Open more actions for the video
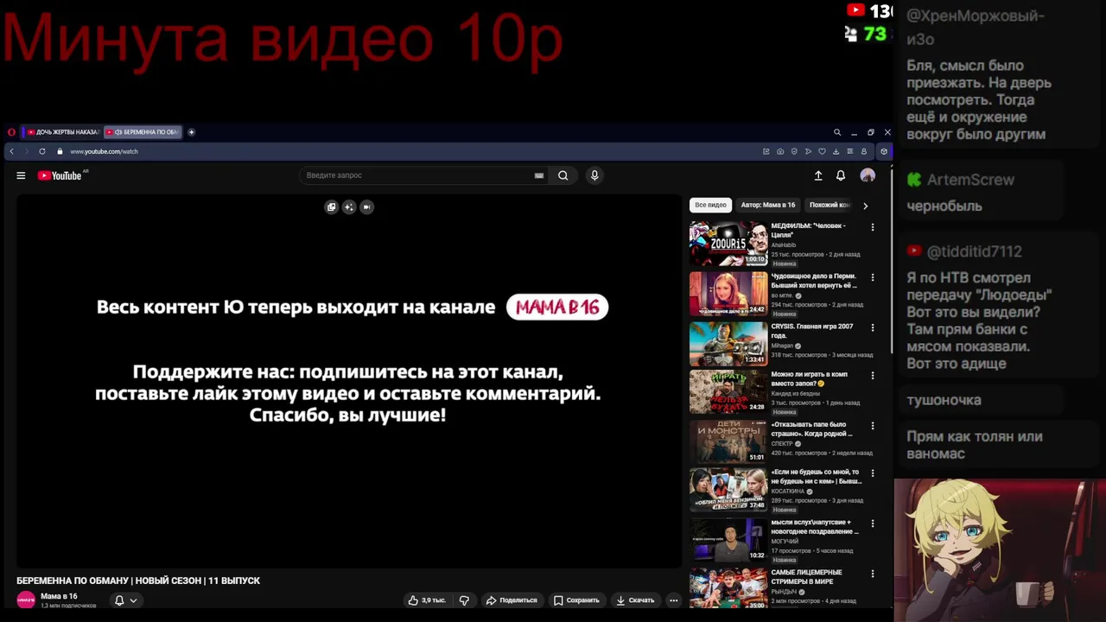 coord(674,600)
